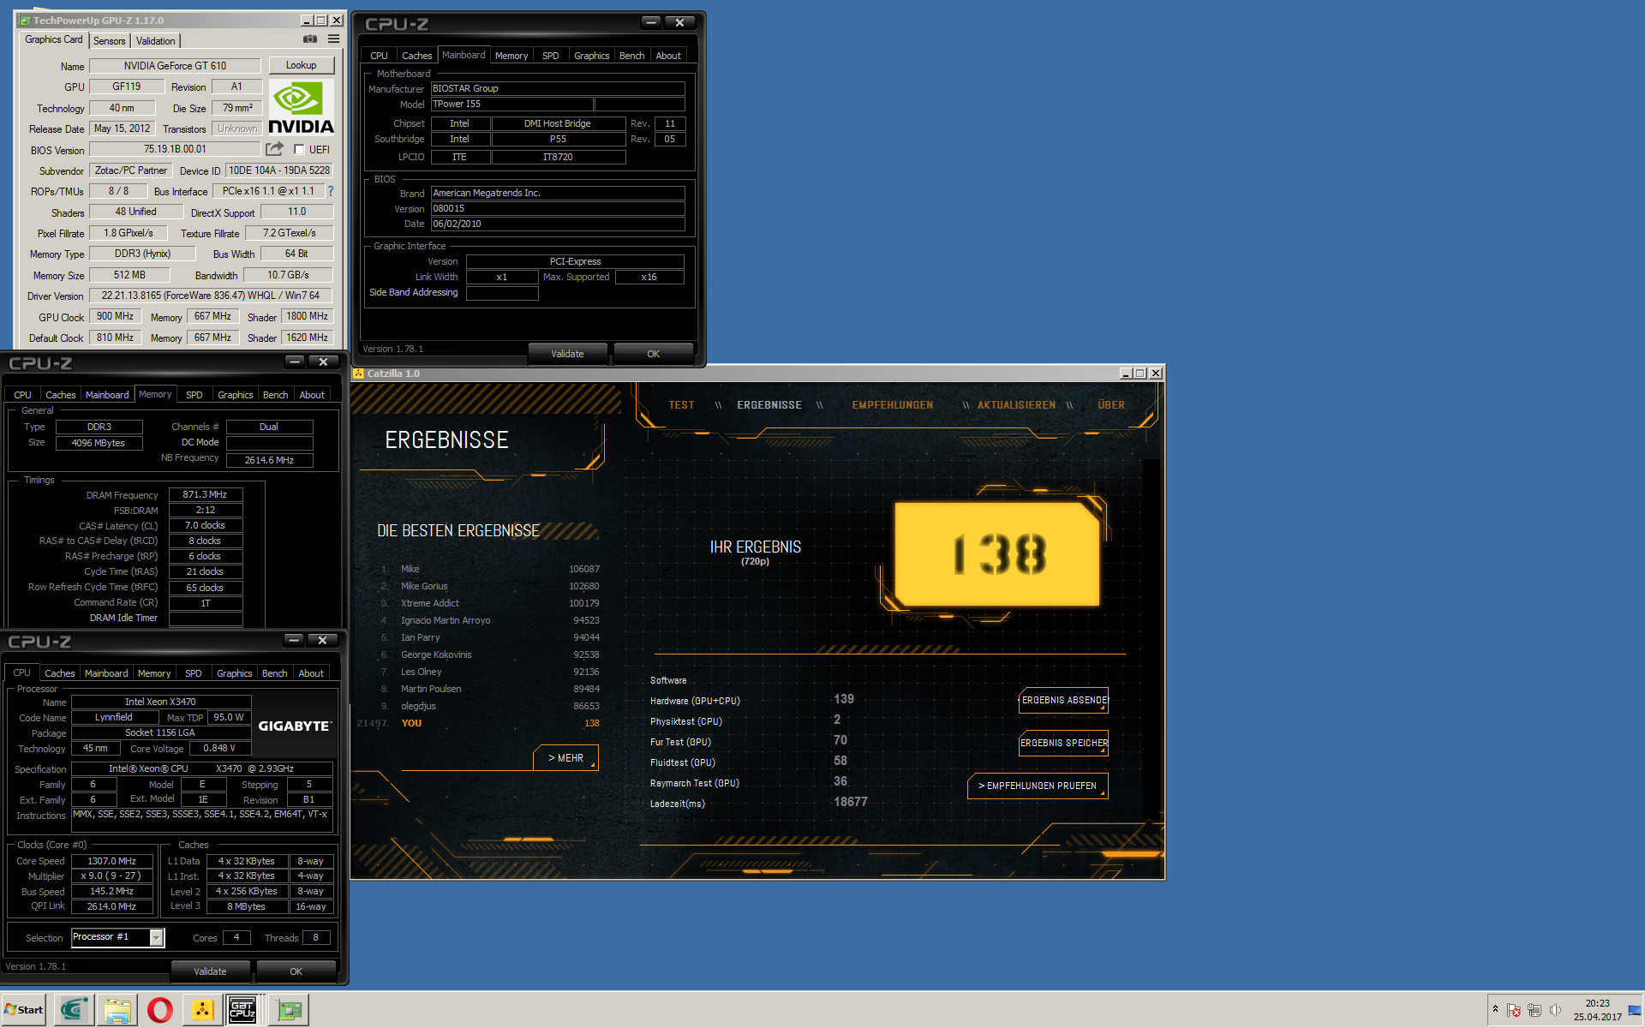Click the GIGABYTE logo in CPU-Z

294,726
